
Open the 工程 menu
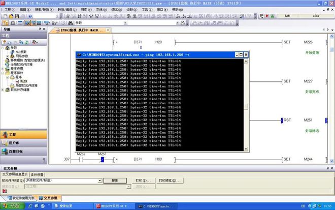tap(10, 10)
